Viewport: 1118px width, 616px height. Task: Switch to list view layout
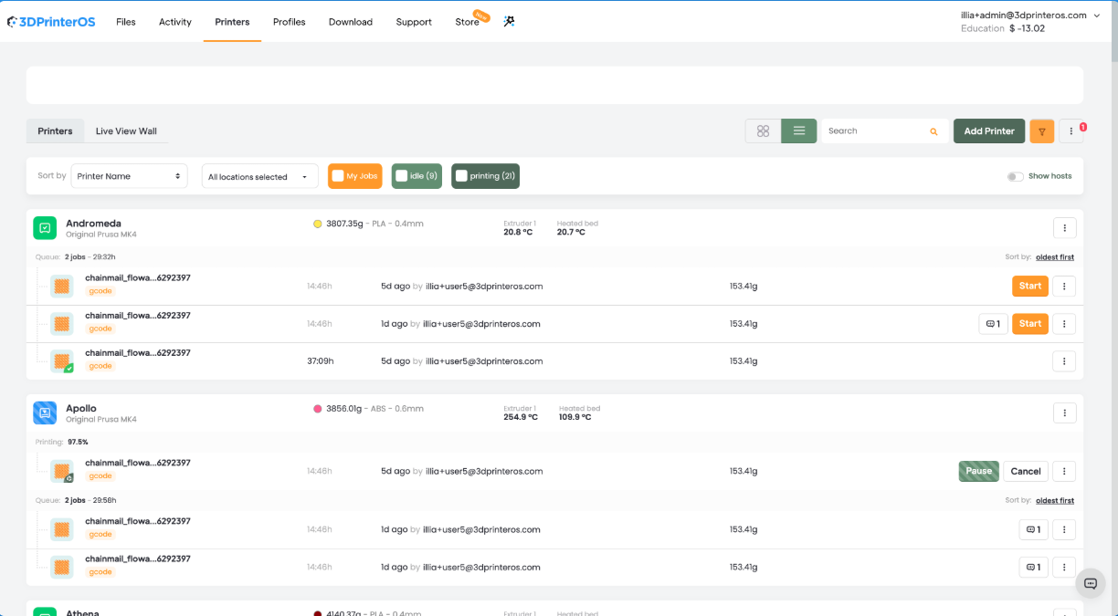click(x=799, y=131)
